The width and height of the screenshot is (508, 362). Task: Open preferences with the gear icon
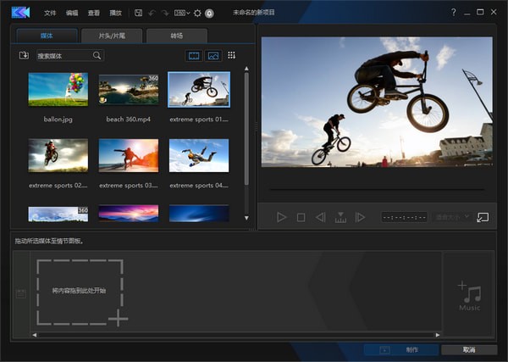coord(197,14)
